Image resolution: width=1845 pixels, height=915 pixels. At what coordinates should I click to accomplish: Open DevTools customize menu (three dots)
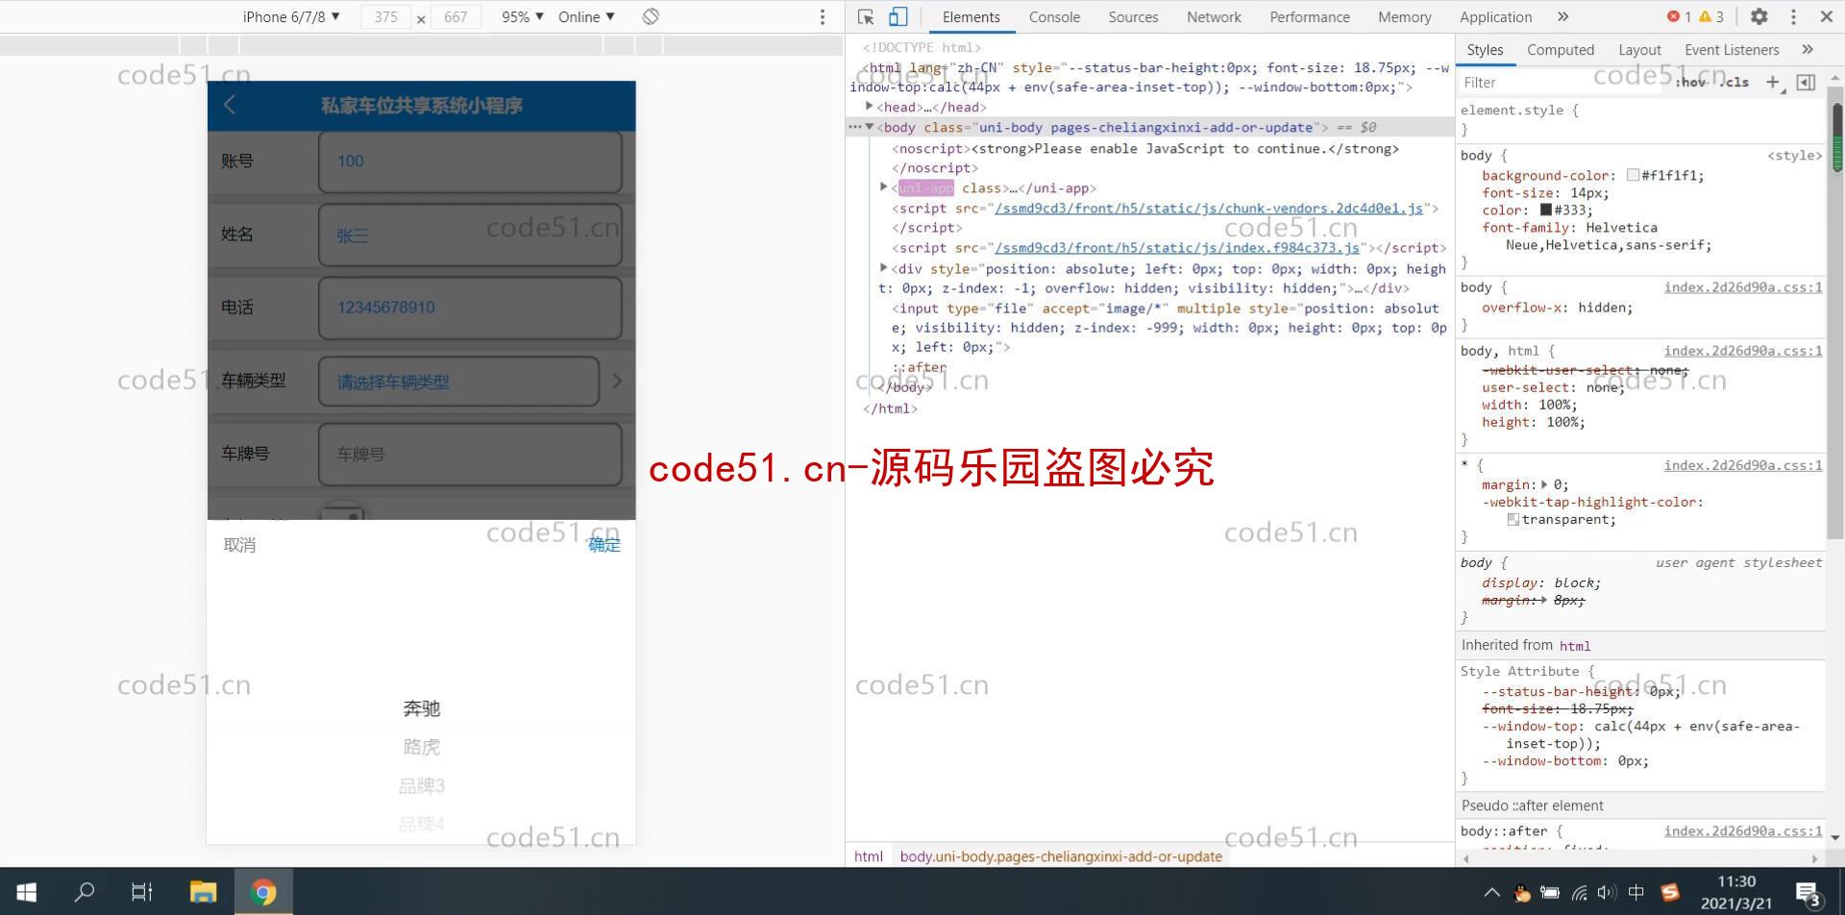(x=1793, y=16)
